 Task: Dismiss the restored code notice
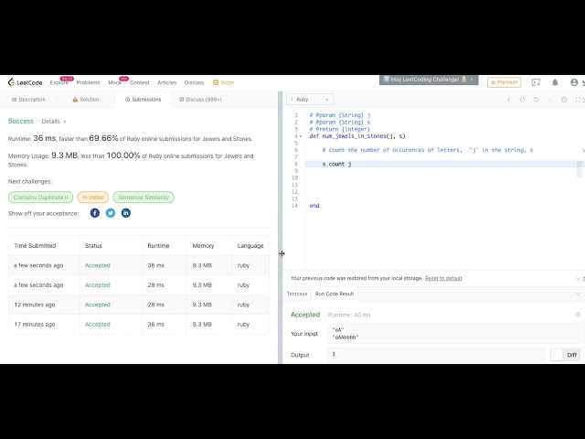tap(578, 279)
